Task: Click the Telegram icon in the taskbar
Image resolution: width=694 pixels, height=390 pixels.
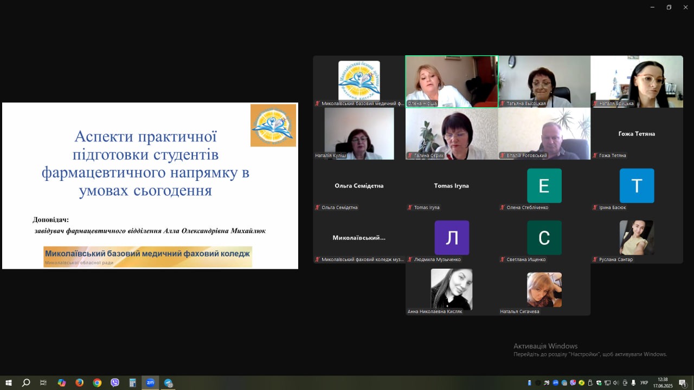Action: tap(168, 382)
